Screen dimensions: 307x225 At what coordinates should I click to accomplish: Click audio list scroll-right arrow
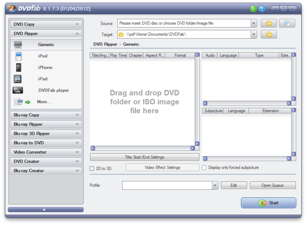(x=289, y=103)
